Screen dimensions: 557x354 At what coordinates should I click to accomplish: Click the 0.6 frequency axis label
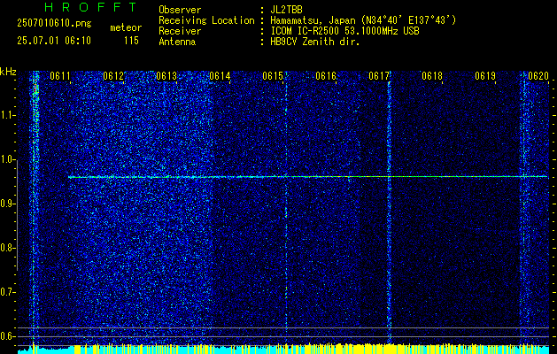point(7,336)
